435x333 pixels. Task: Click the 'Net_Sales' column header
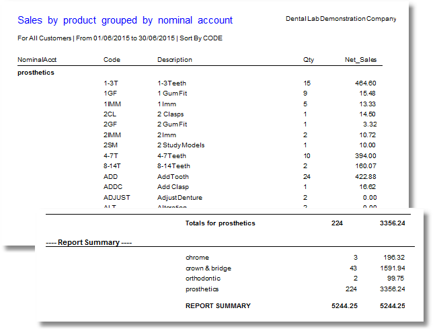(x=360, y=60)
